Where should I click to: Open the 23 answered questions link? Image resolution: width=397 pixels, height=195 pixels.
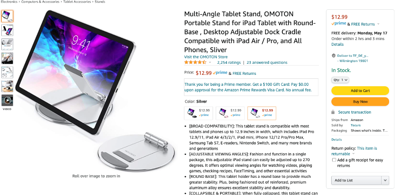267,63
